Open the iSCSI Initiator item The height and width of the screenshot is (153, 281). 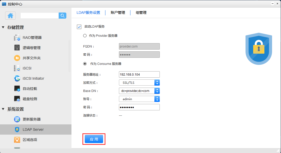pyautogui.click(x=33, y=78)
